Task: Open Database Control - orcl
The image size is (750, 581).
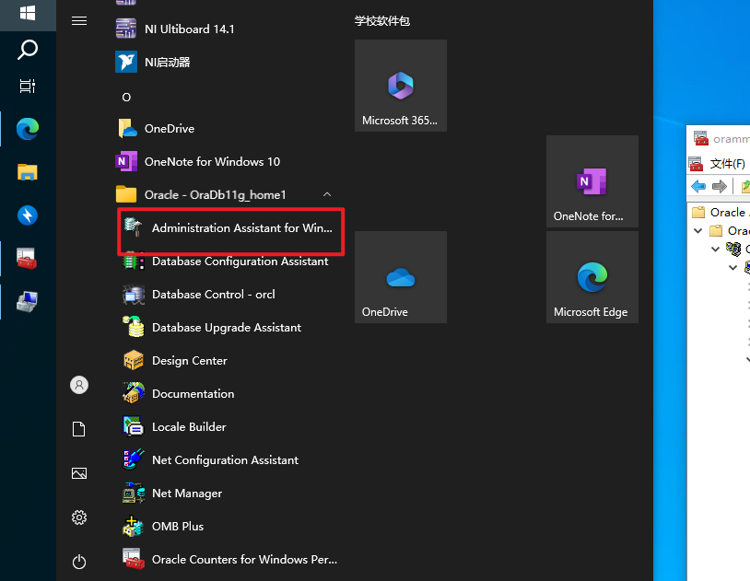Action: point(212,295)
